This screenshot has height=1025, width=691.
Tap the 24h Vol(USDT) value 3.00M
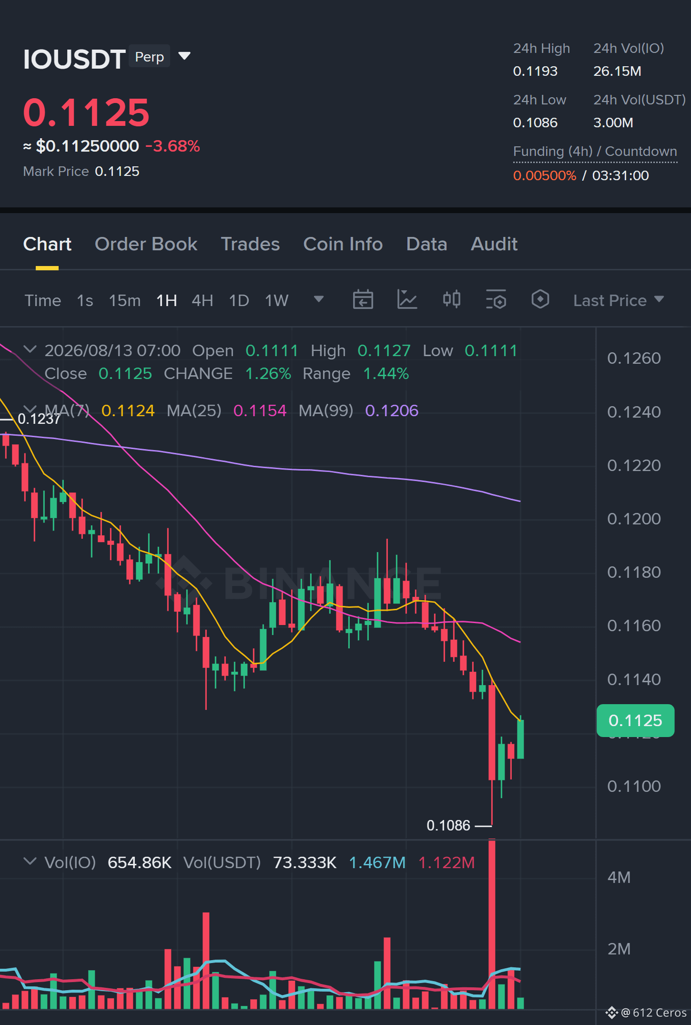click(x=613, y=123)
